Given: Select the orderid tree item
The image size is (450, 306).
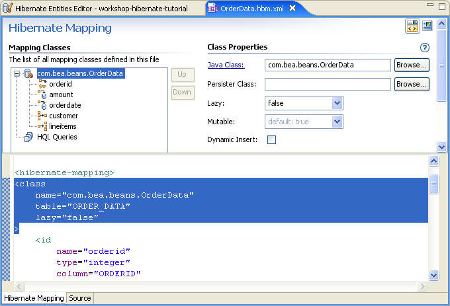Looking at the screenshot, I should (61, 84).
